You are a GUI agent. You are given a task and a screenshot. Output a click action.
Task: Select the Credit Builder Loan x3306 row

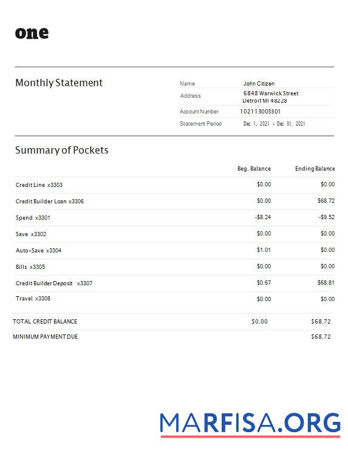click(175, 201)
